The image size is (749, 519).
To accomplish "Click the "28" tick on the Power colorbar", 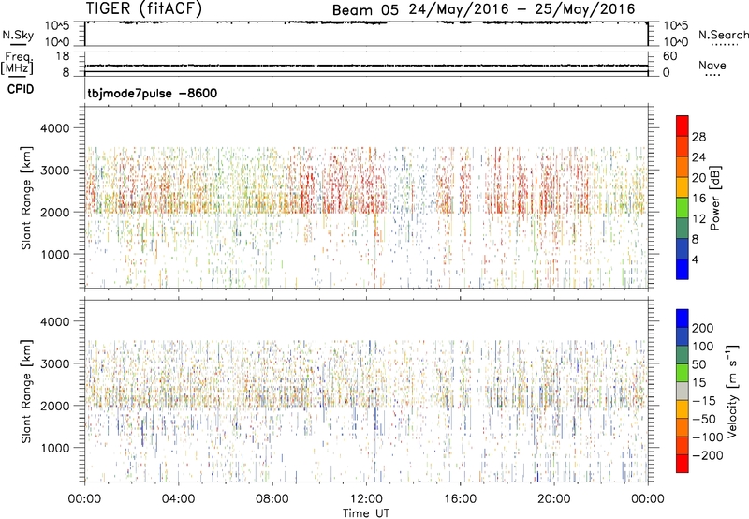I will pos(698,137).
